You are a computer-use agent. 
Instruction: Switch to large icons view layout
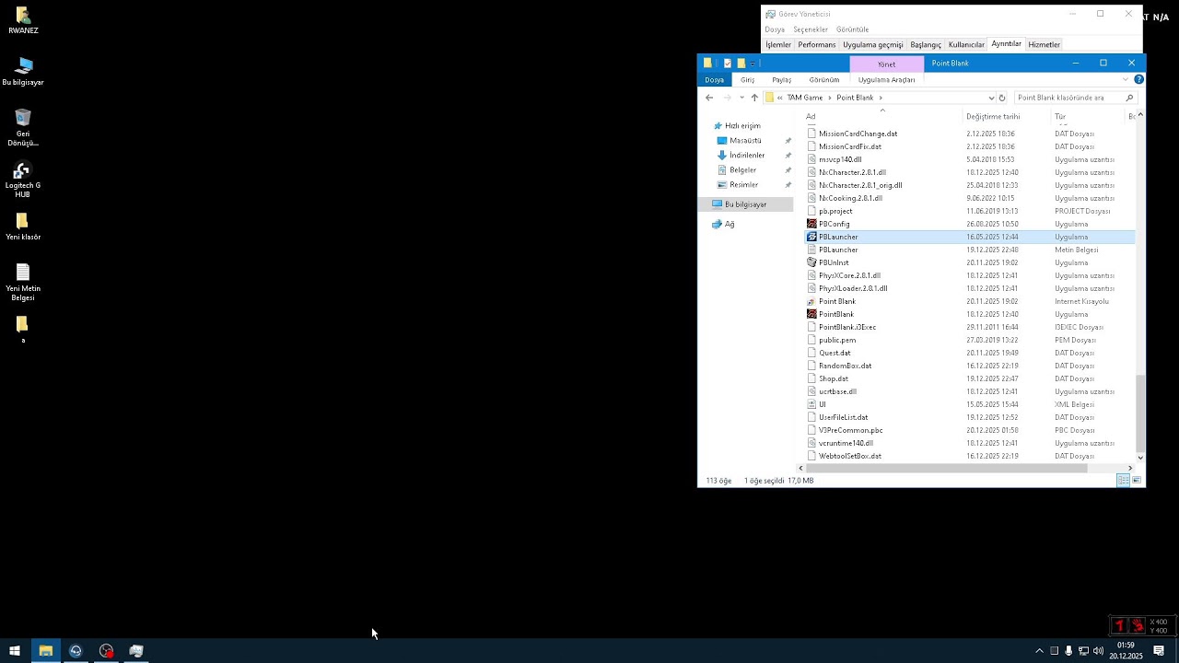(x=1138, y=481)
